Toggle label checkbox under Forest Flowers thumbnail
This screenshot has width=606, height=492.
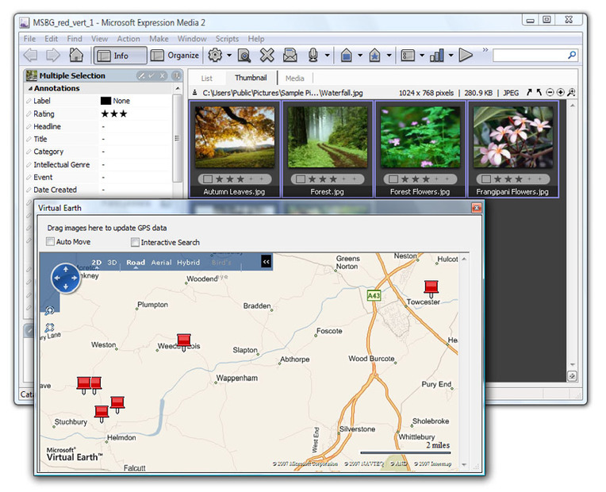coord(393,179)
